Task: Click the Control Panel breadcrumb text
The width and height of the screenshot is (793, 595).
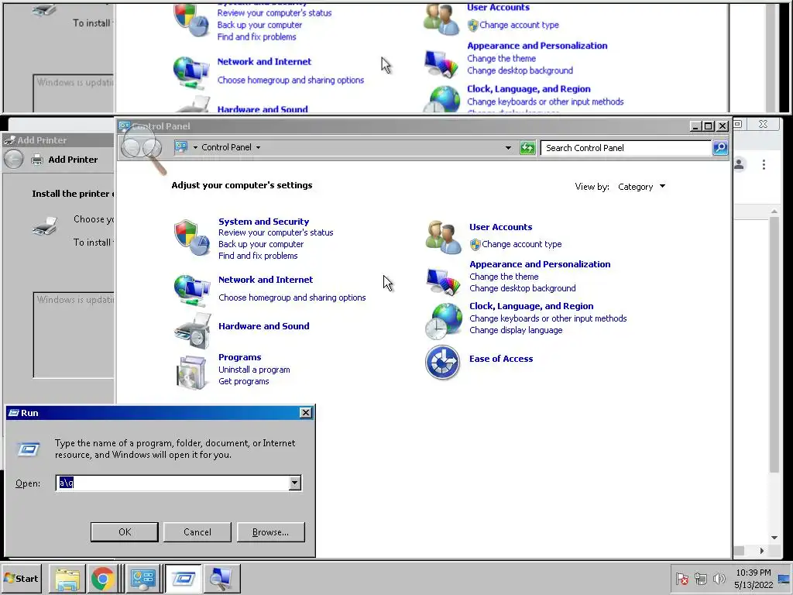Action: point(226,147)
